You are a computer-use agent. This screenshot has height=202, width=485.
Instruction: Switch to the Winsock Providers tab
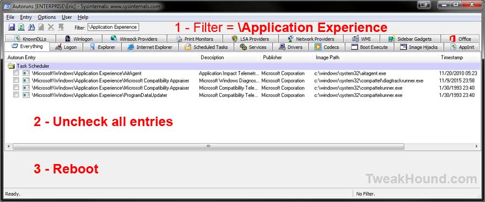coord(134,39)
